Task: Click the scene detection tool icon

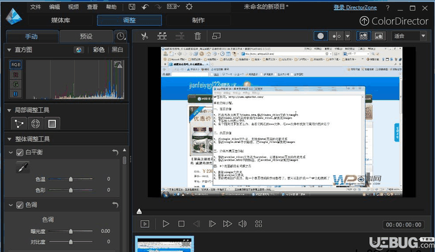Action: click(x=162, y=36)
